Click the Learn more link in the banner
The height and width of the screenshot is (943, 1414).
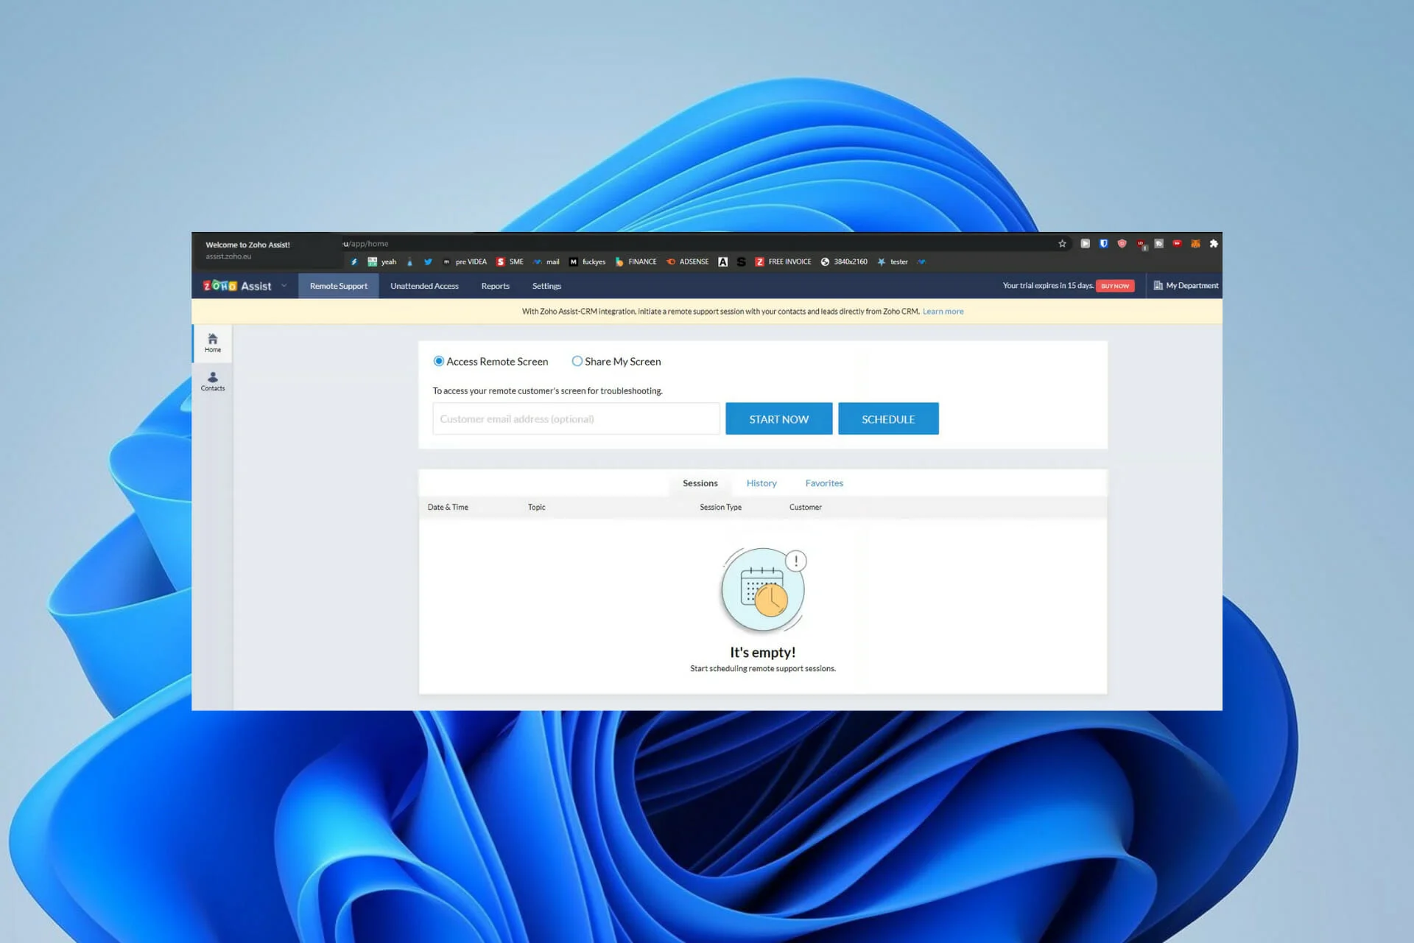[943, 310]
